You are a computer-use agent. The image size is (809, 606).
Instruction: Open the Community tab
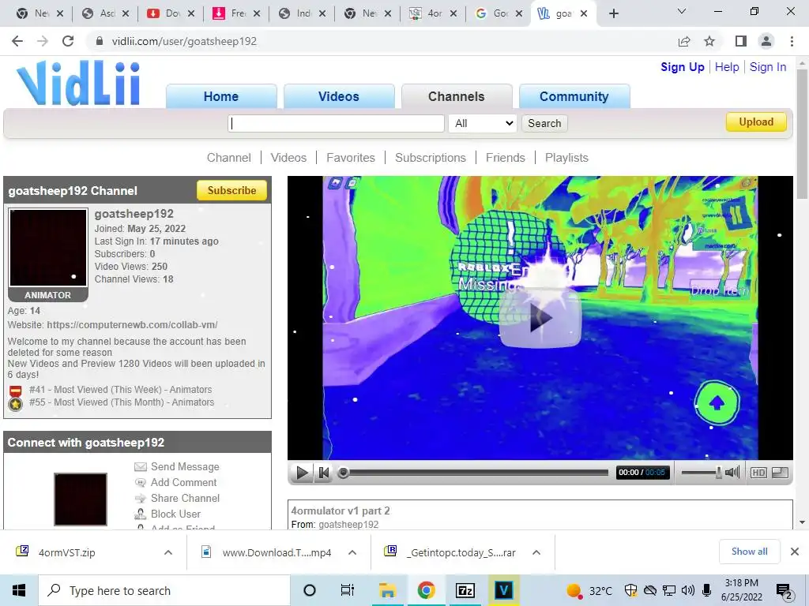(574, 96)
